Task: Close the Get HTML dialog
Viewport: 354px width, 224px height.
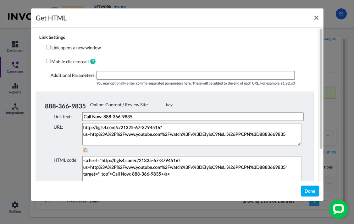Action: 316,18
